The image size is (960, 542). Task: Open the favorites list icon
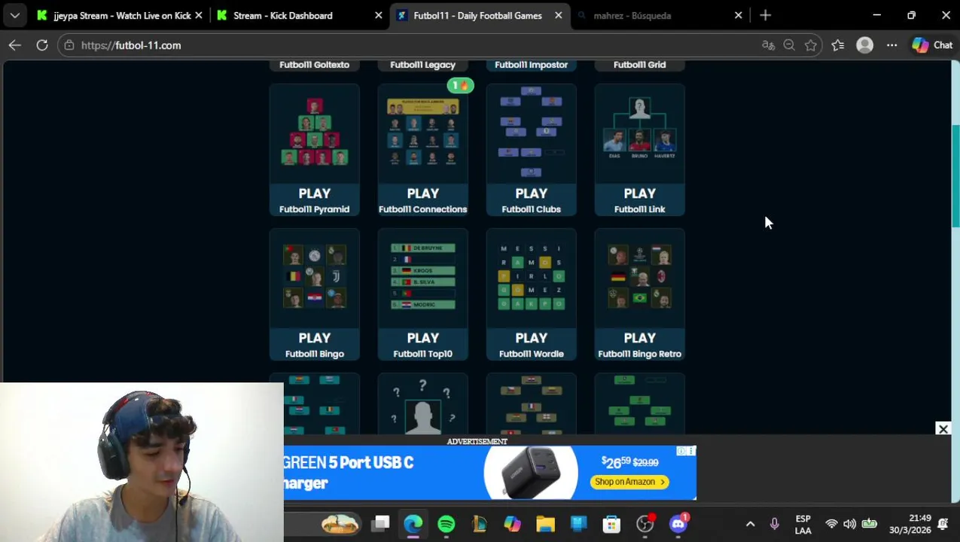click(838, 45)
